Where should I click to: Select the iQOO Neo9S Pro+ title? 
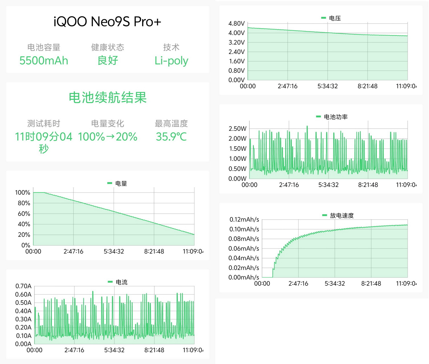pyautogui.click(x=107, y=22)
